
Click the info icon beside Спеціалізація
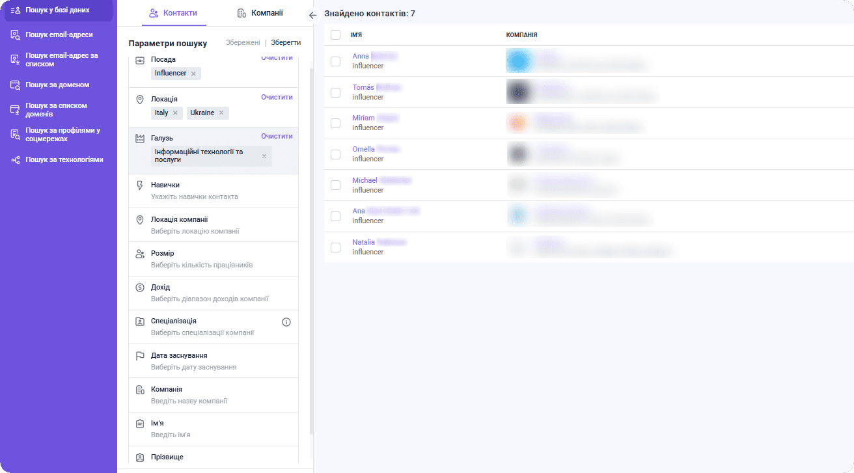point(286,322)
